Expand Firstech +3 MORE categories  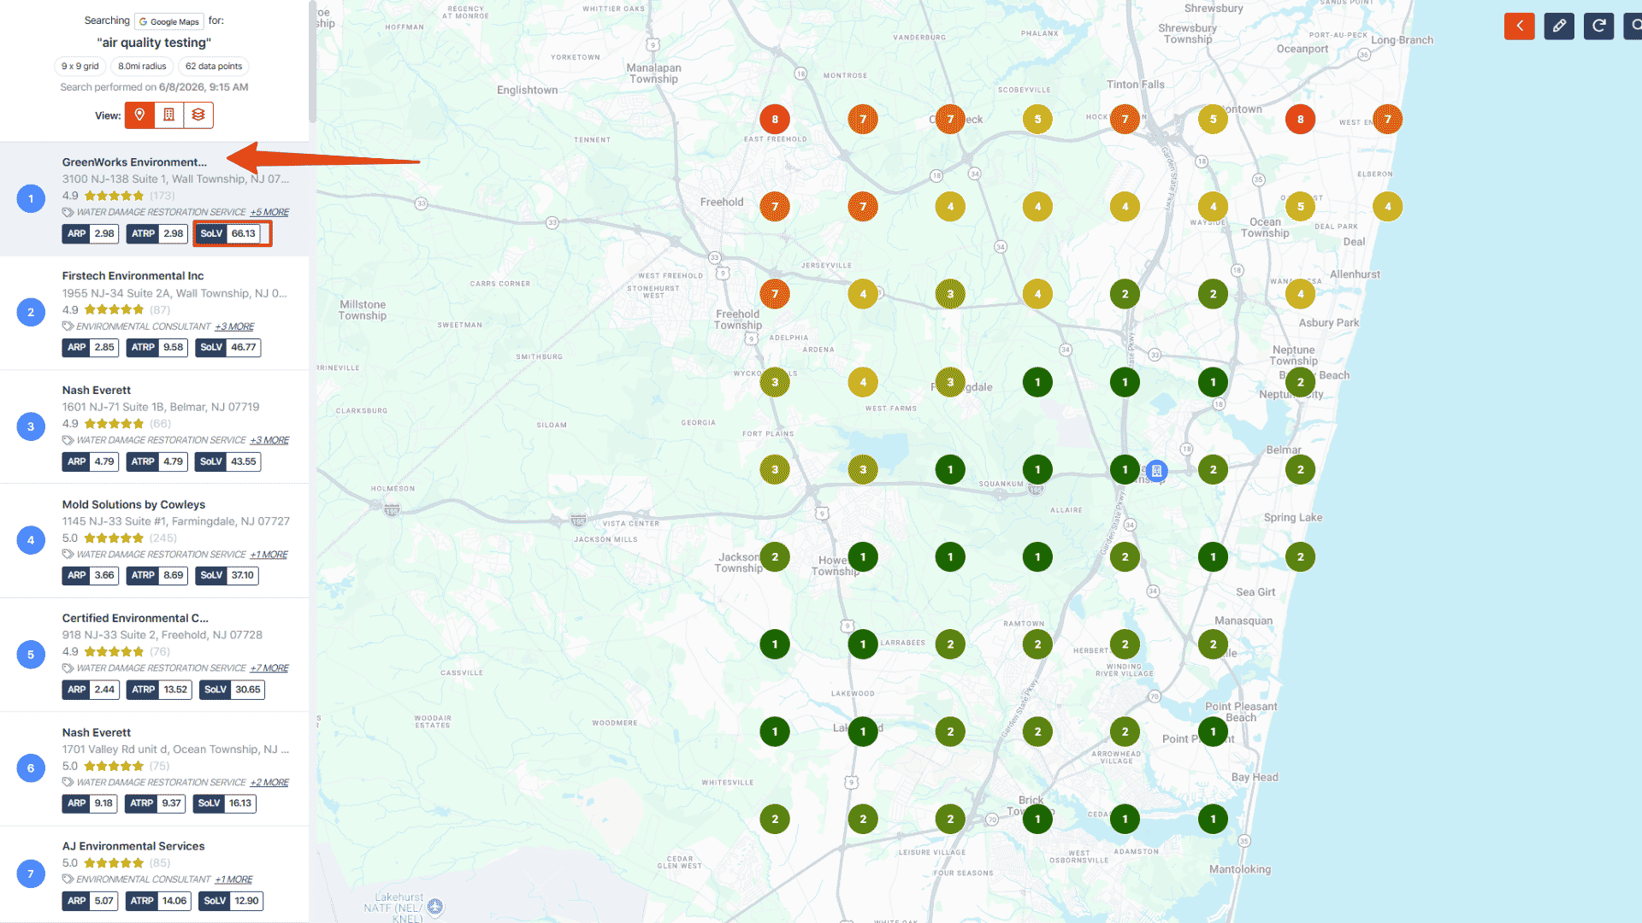click(234, 326)
